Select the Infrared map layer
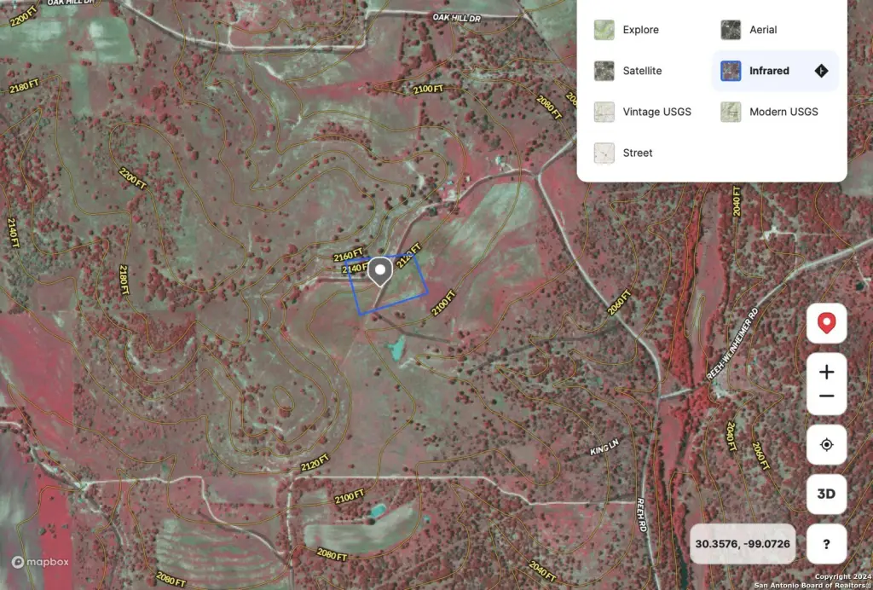The width and height of the screenshot is (873, 590). tap(769, 71)
